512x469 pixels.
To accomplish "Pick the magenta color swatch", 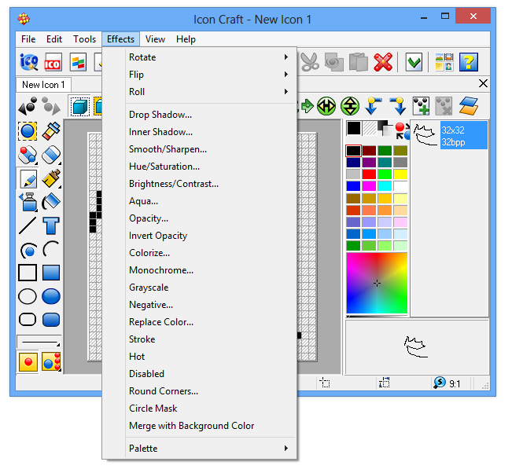I will coord(369,186).
